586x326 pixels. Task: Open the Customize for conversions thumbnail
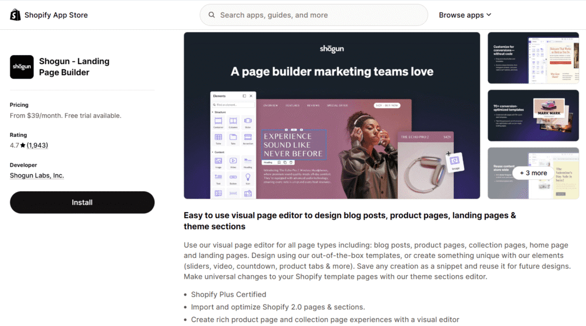tap(533, 58)
